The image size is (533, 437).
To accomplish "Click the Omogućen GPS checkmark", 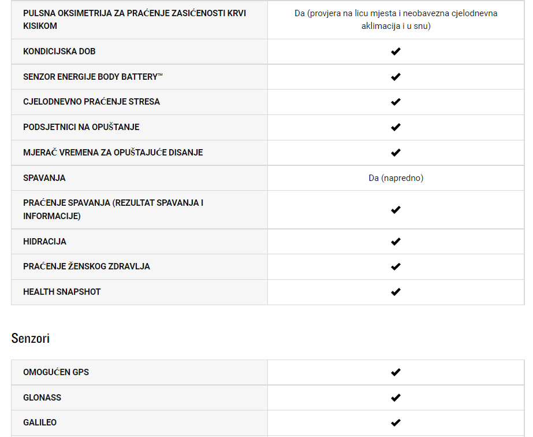I will [396, 372].
